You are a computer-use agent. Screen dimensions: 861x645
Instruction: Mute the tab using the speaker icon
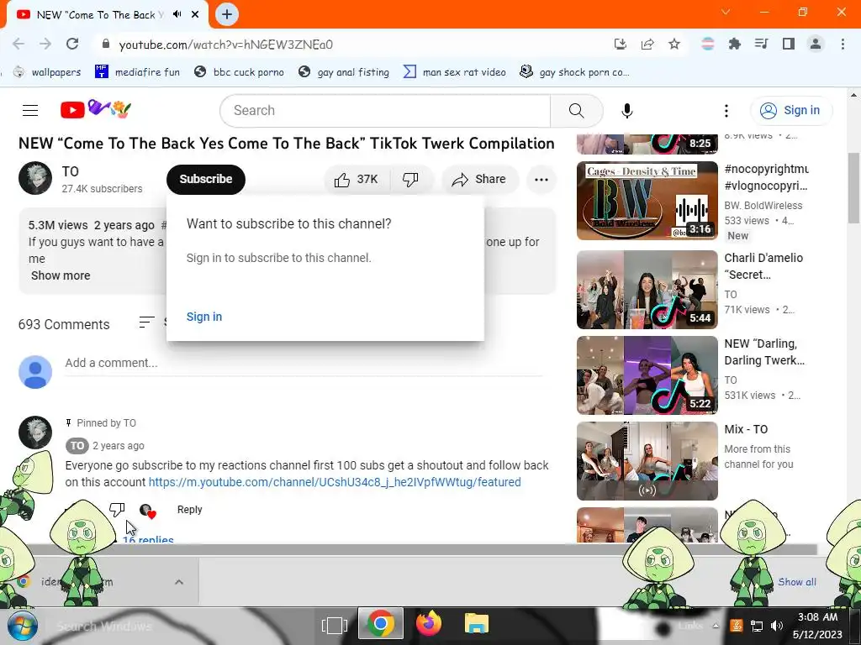pos(177,15)
